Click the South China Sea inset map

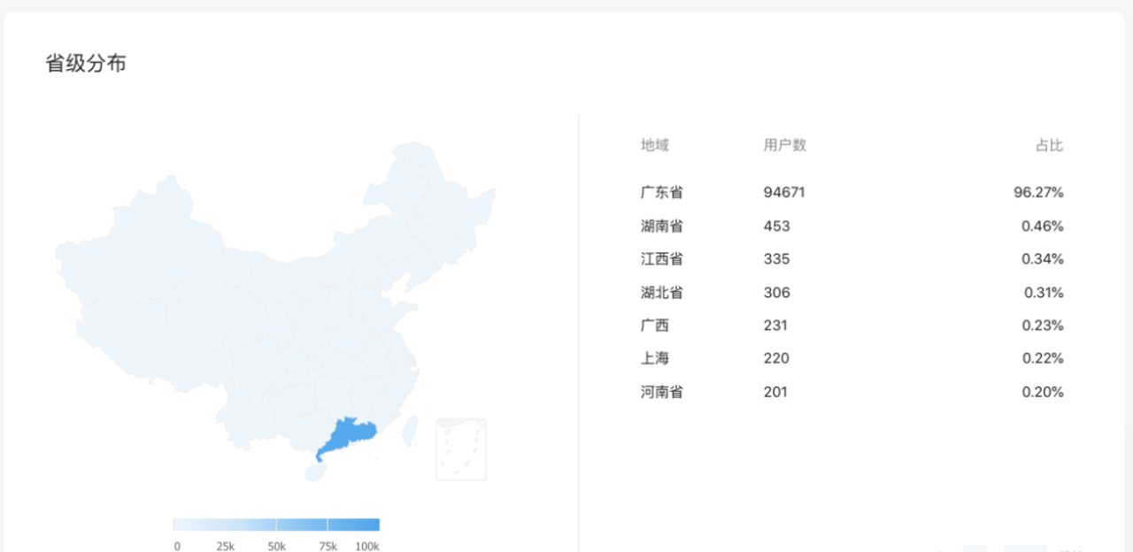[x=460, y=449]
